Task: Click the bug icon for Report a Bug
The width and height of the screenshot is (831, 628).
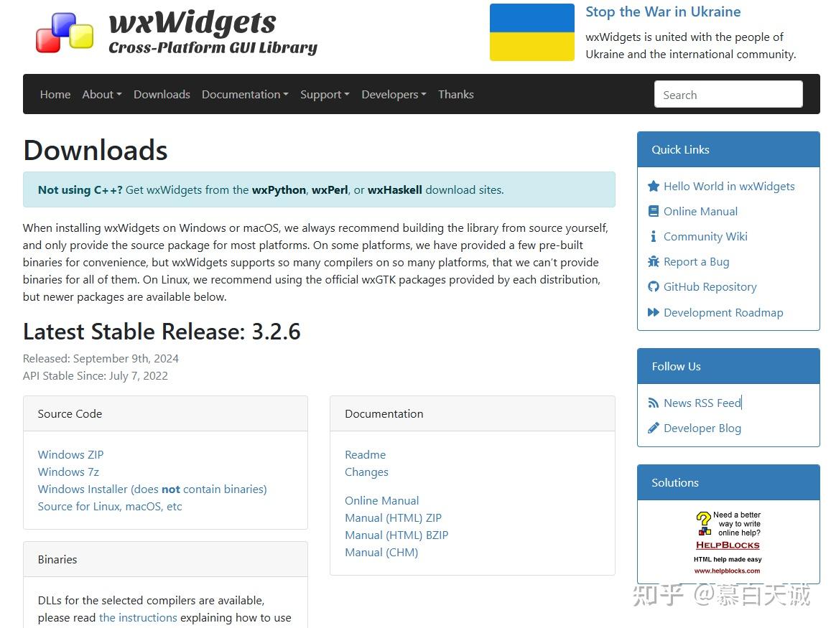Action: point(654,261)
